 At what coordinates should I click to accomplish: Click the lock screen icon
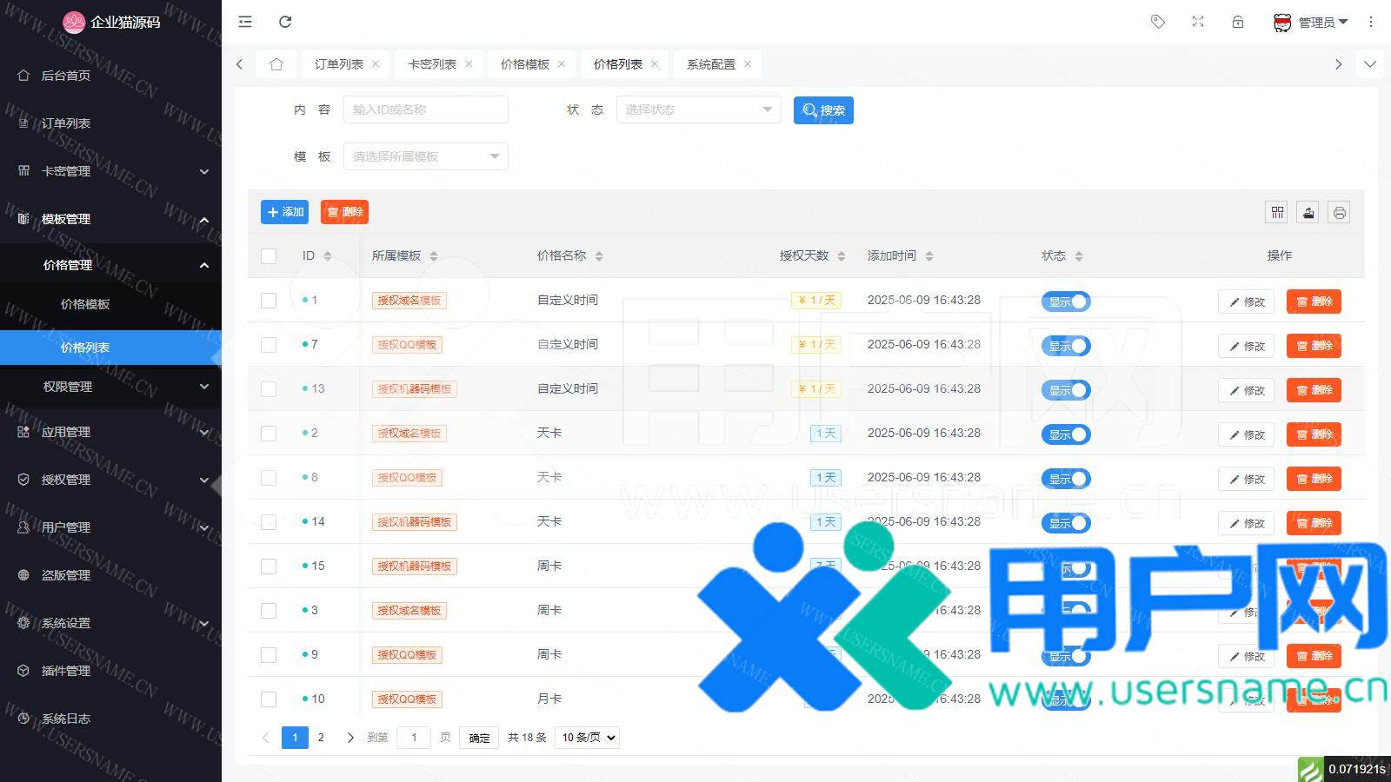tap(1238, 22)
